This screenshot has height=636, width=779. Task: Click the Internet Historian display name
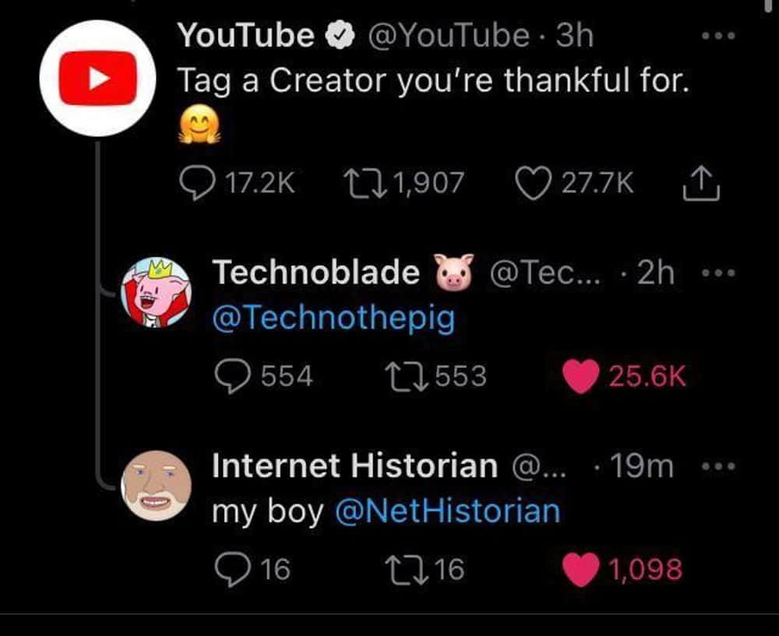[x=354, y=466]
